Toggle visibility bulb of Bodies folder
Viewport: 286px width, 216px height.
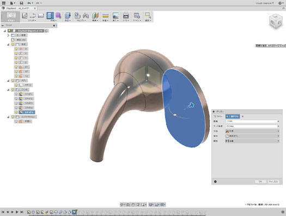coord(13,81)
